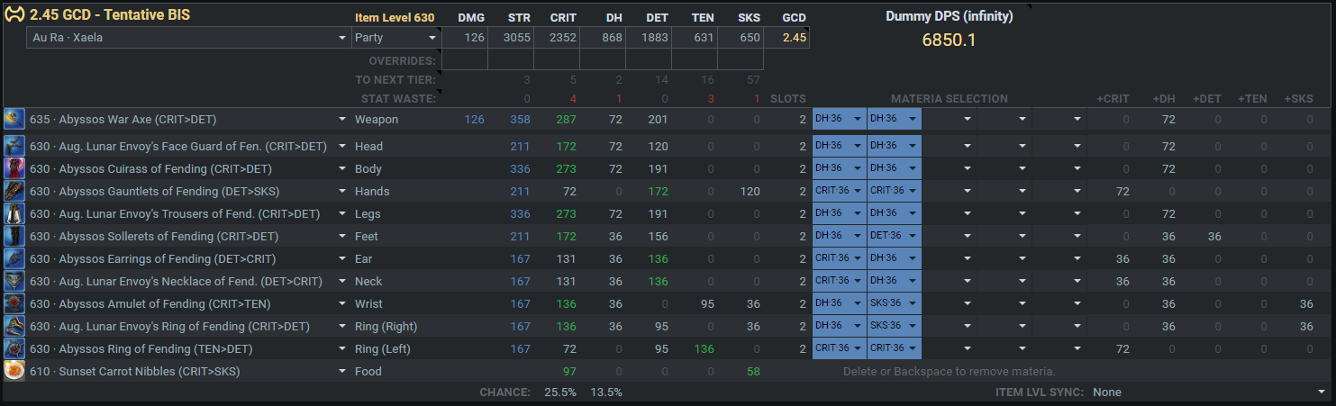Screen dimensions: 1336x406
Task: Change the Feet slot DET+36 materia
Action: (x=894, y=236)
